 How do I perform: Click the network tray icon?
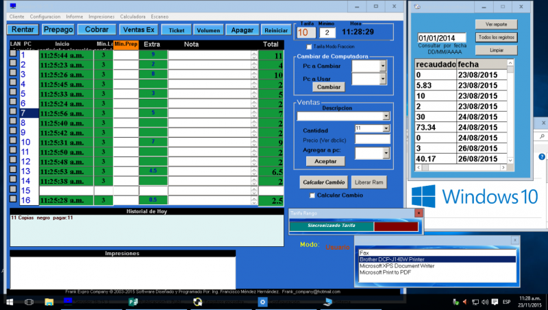475,302
